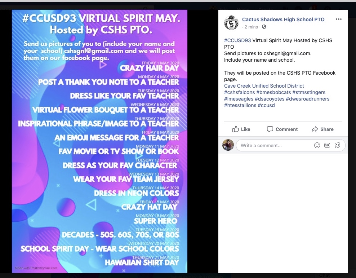Click the public globe privacy icon
Screen dimensions: 356x278
(264, 27)
